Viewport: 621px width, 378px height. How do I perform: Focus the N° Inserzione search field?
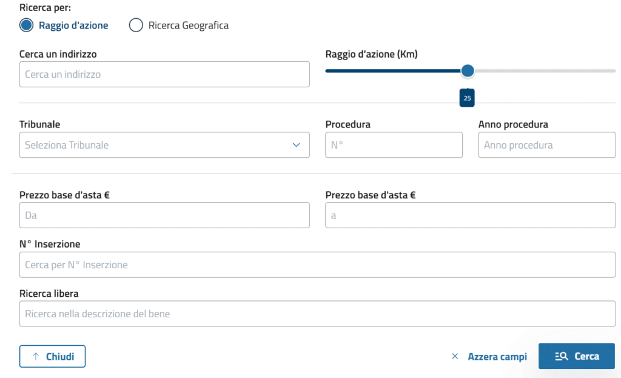coord(317,265)
